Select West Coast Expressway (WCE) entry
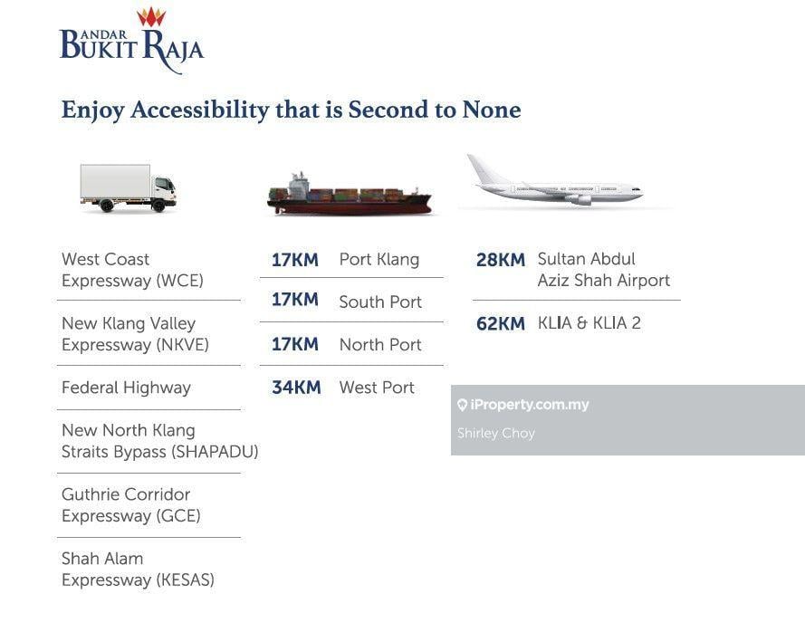Screen dimensions: 805x642 click(x=132, y=270)
